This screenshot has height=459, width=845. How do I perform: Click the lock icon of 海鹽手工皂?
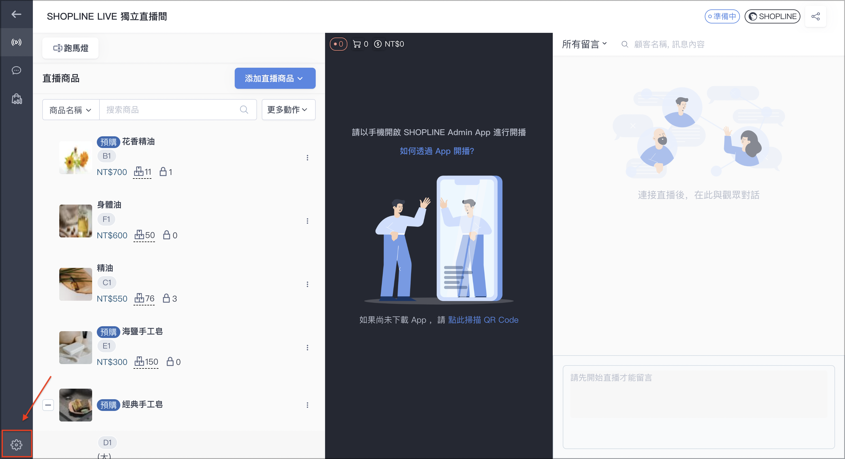(170, 361)
